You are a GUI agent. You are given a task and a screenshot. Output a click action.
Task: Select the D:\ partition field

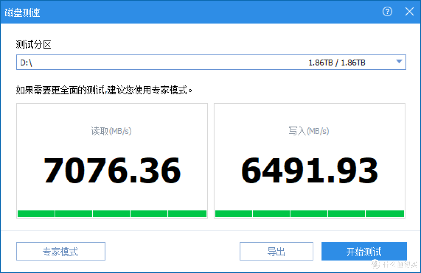211,63
